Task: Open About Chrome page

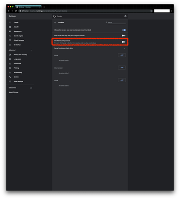Action: (x=13, y=92)
